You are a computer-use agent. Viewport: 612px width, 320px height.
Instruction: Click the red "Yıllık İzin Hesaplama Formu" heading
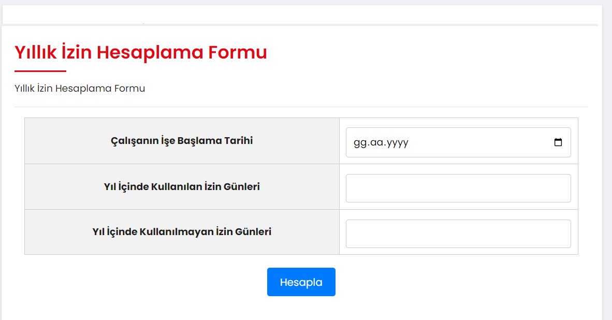pos(141,52)
